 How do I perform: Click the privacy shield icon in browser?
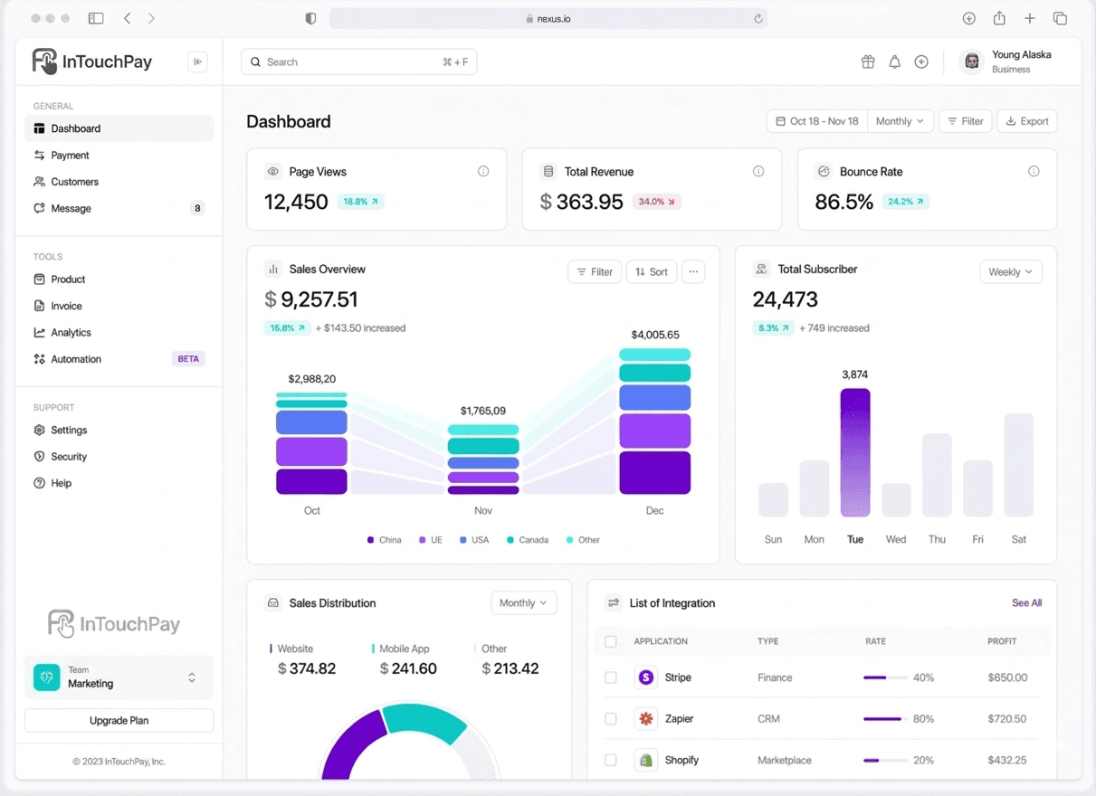pyautogui.click(x=310, y=18)
